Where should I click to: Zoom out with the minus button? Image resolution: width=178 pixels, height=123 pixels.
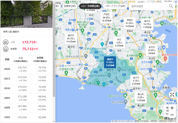click(x=172, y=115)
